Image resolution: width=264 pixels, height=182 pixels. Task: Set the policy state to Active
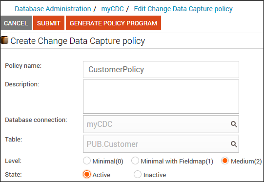click(x=87, y=174)
